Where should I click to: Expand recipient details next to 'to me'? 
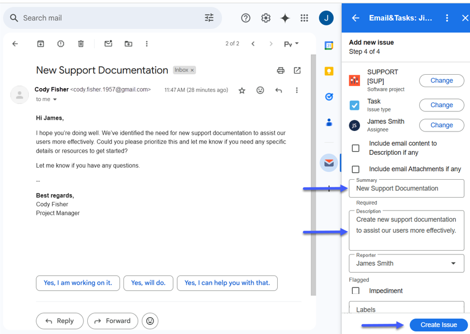(x=55, y=100)
